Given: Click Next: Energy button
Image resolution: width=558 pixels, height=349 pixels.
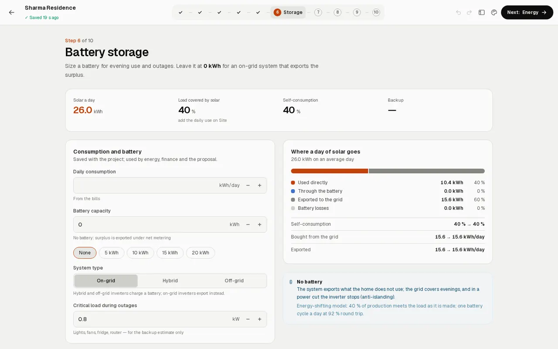Looking at the screenshot, I should pyautogui.click(x=527, y=12).
